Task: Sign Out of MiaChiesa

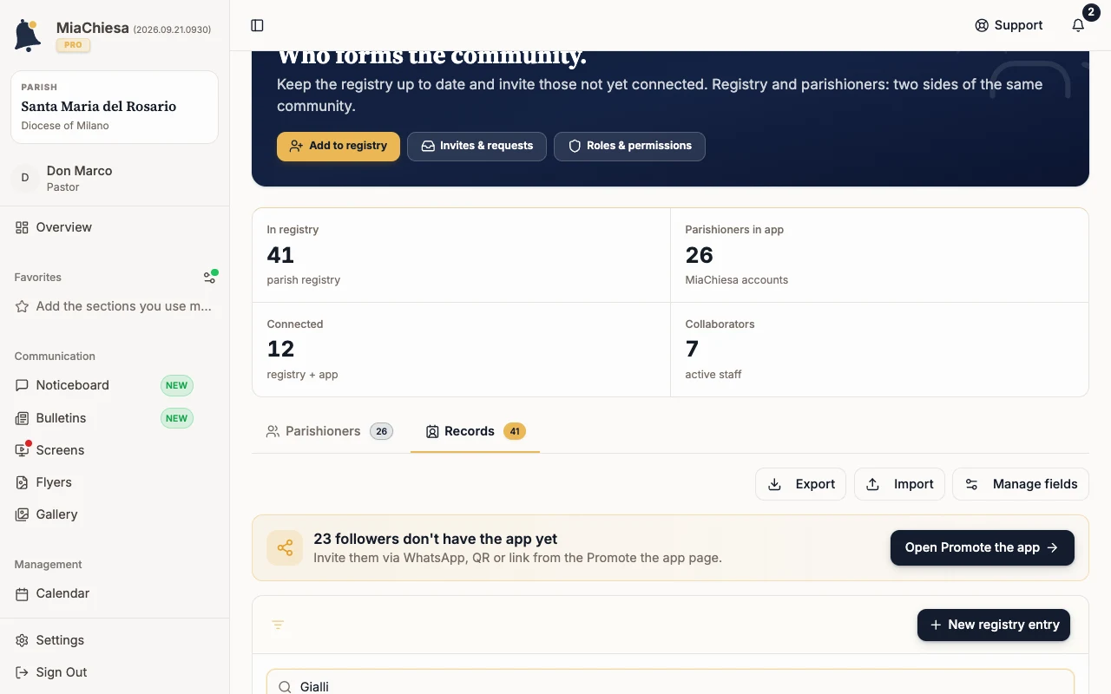Action: (x=115, y=672)
